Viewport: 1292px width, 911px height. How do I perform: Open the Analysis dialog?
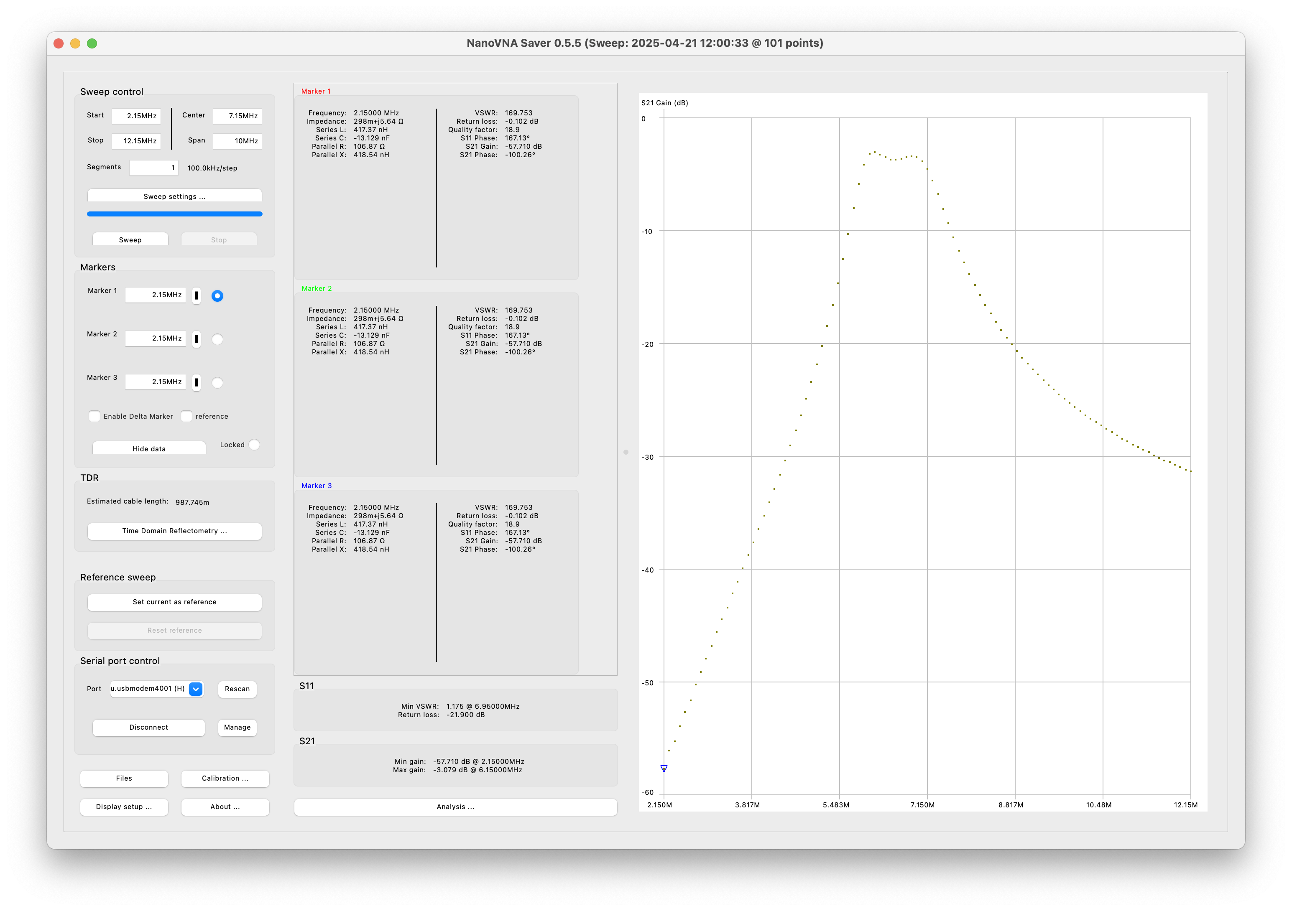(455, 807)
